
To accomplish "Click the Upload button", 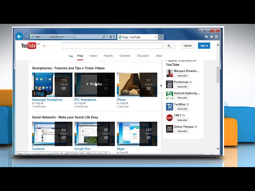I will (188, 46).
